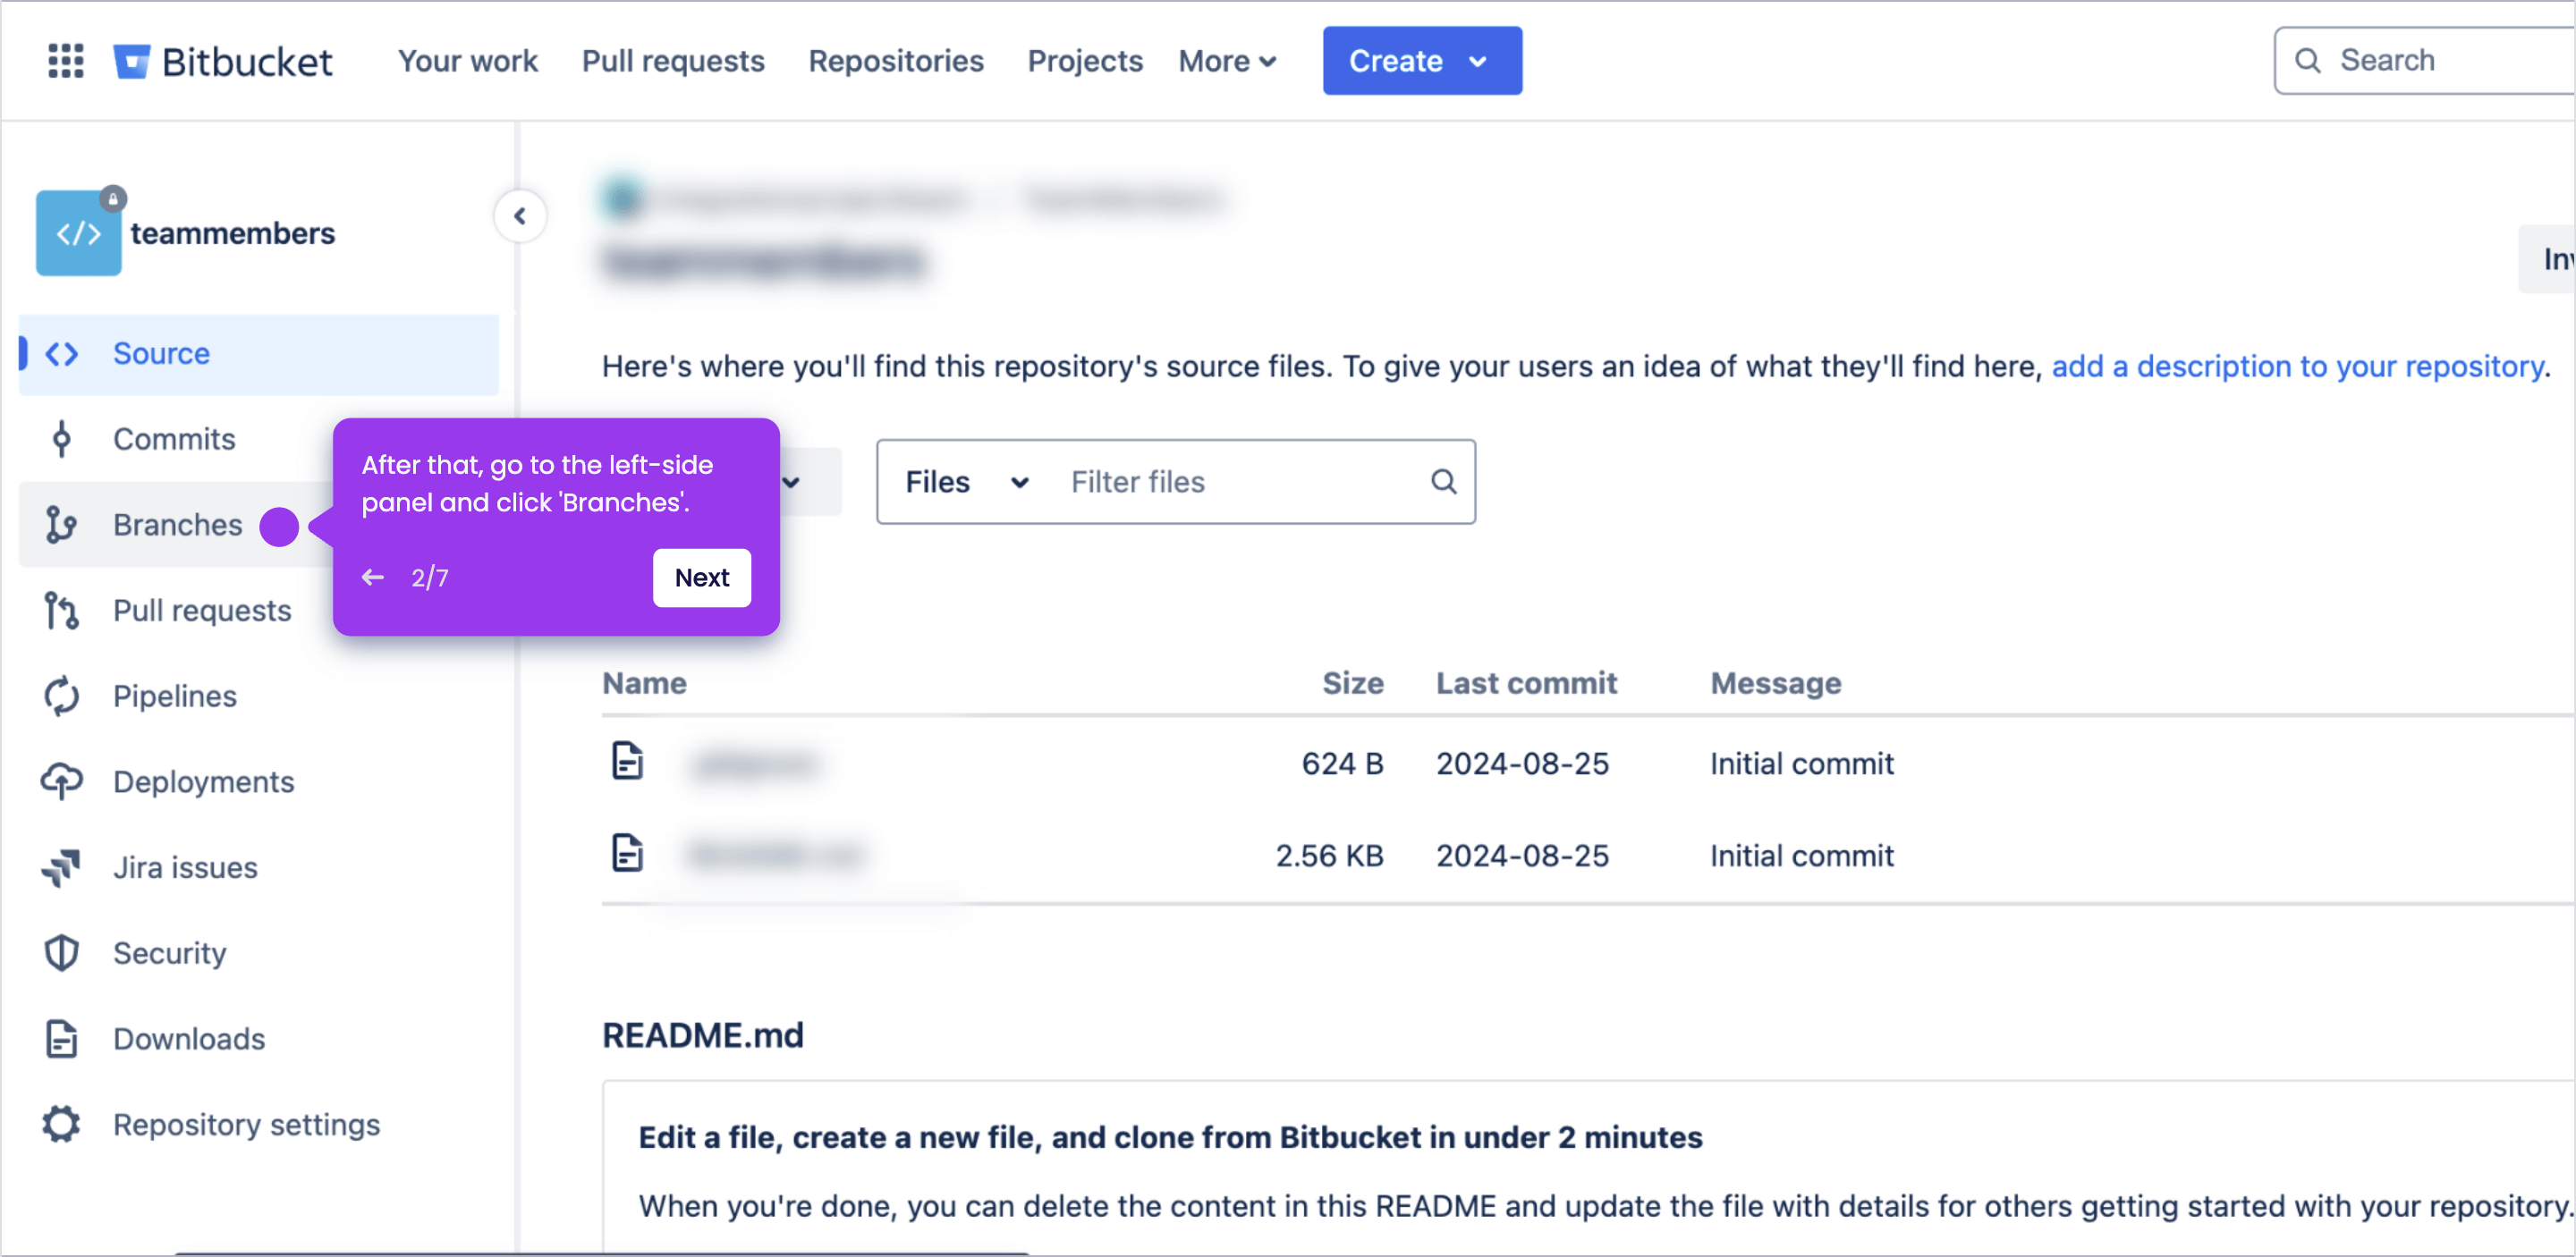Viewport: 2576px width, 1257px height.
Task: Go back using the tooltip arrow
Action: click(373, 578)
